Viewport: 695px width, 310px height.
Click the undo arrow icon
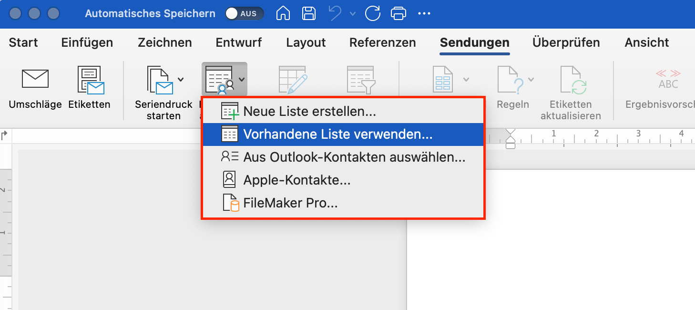(336, 13)
